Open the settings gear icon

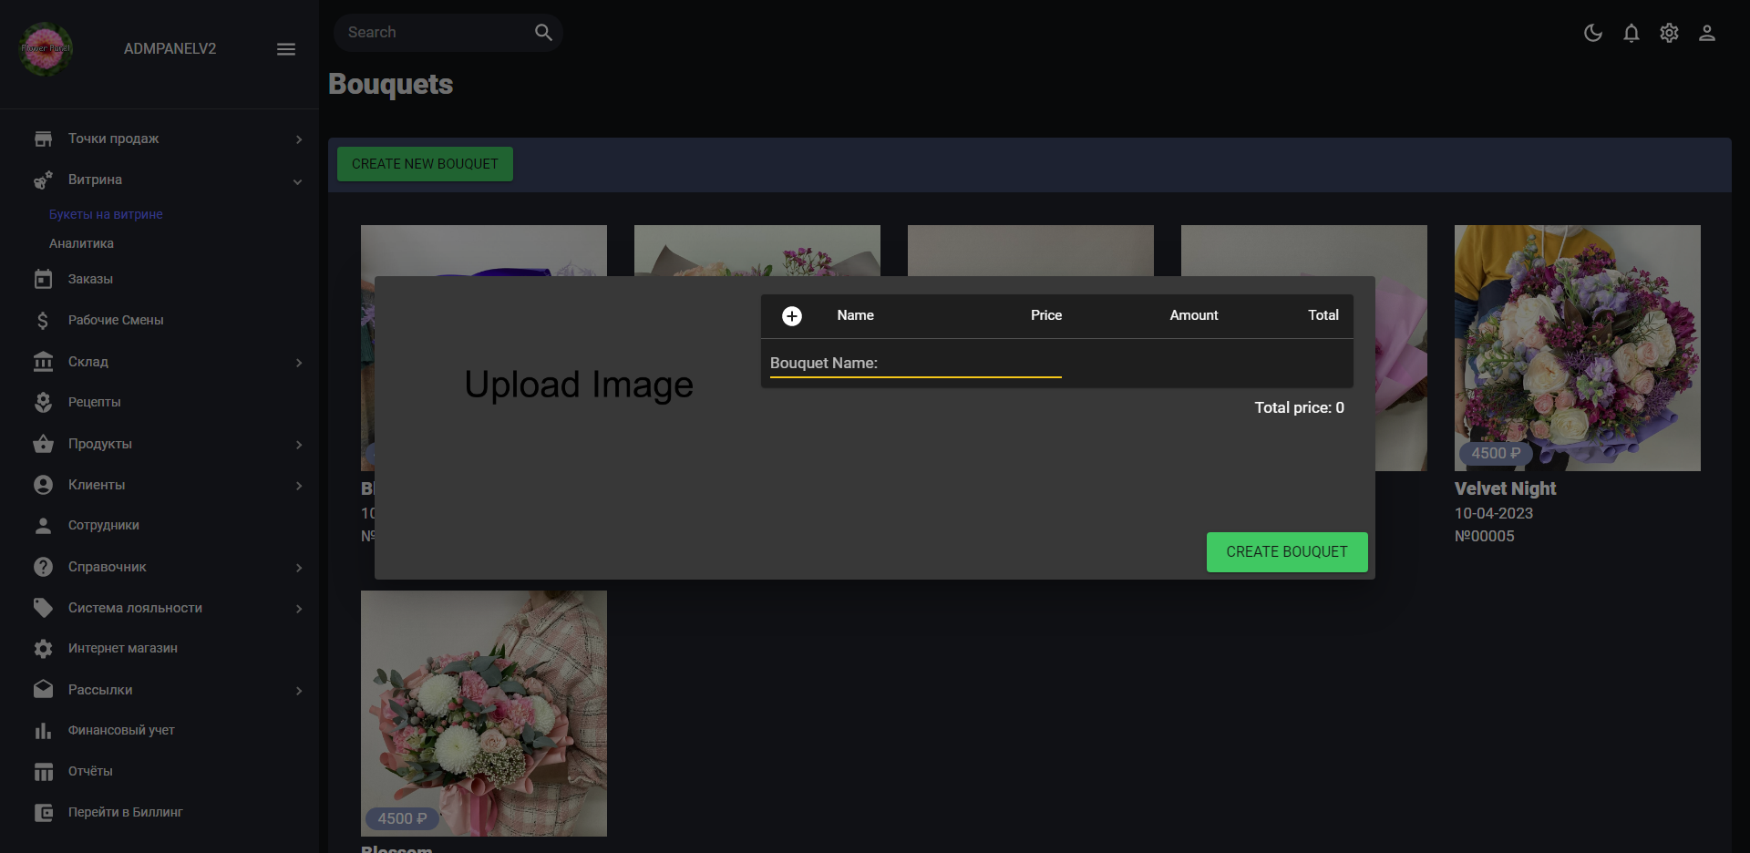pyautogui.click(x=1669, y=33)
